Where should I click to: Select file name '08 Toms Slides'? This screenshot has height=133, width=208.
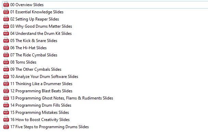pos(23,62)
